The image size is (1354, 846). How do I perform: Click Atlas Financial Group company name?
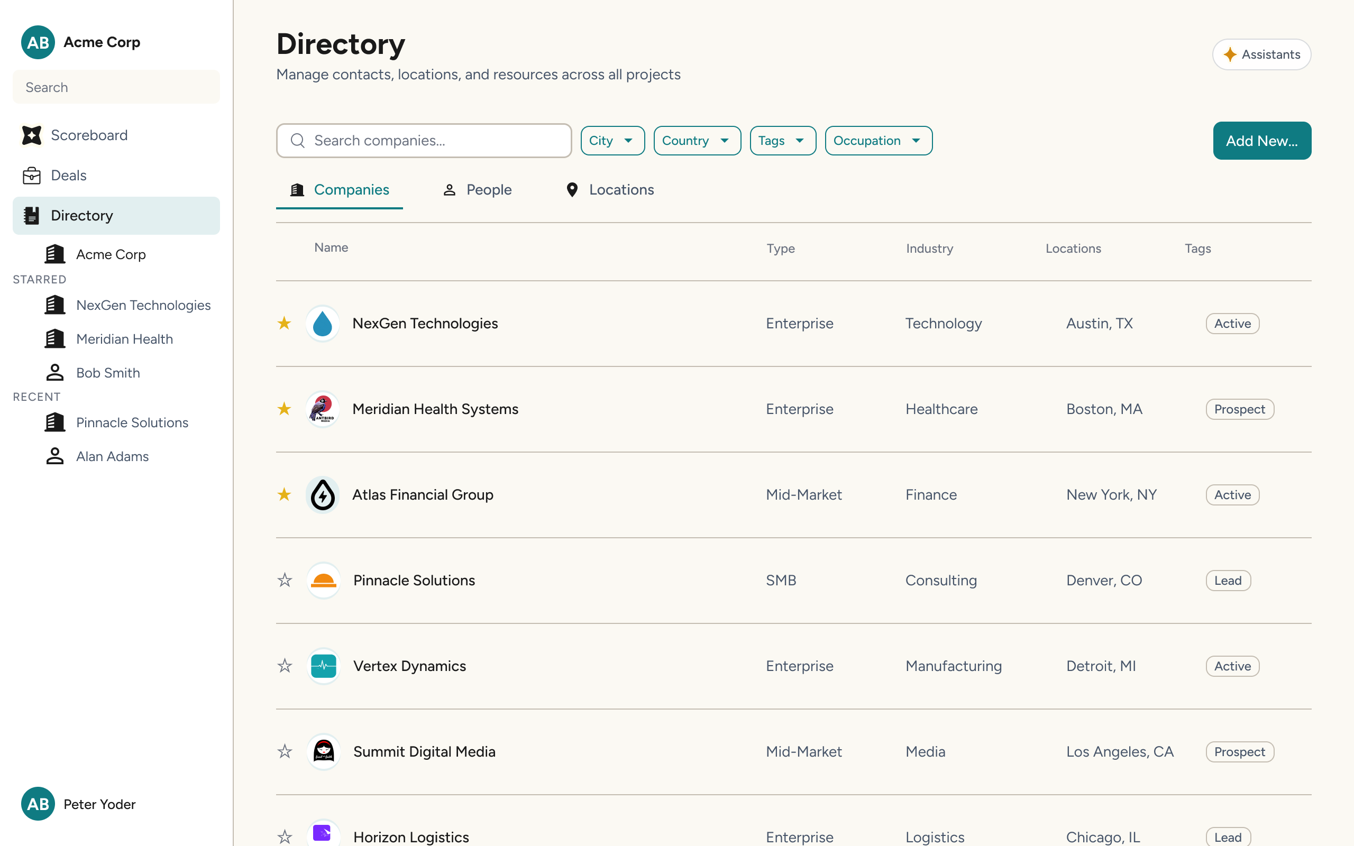click(x=423, y=494)
